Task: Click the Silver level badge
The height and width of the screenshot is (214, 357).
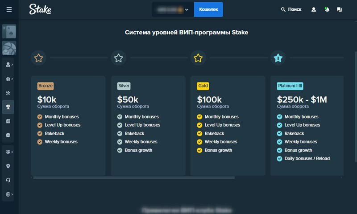Action: (x=124, y=86)
